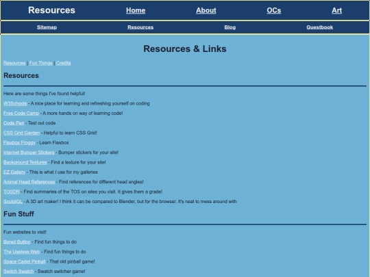Click description "That old pinball game!"
The height and width of the screenshot is (277, 370).
[72, 261]
